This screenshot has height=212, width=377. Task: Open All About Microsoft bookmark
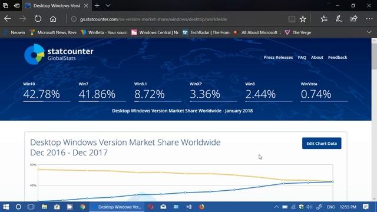pyautogui.click(x=257, y=32)
